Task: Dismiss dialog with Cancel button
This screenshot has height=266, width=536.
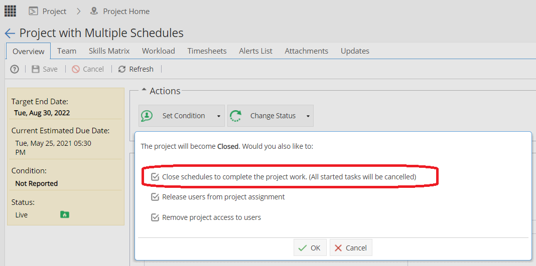Action: coord(351,247)
